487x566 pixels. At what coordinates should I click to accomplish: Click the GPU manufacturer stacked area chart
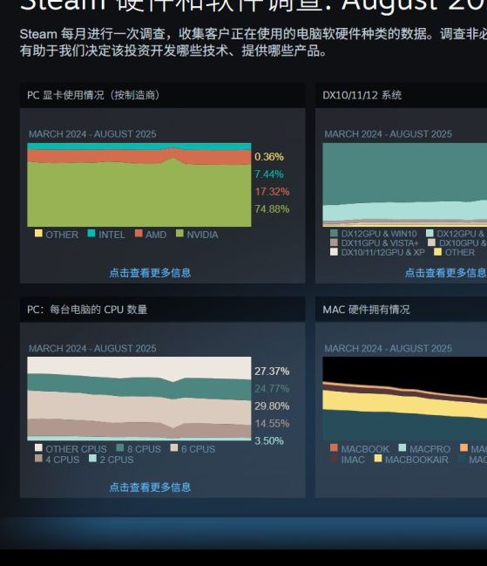[x=139, y=185]
